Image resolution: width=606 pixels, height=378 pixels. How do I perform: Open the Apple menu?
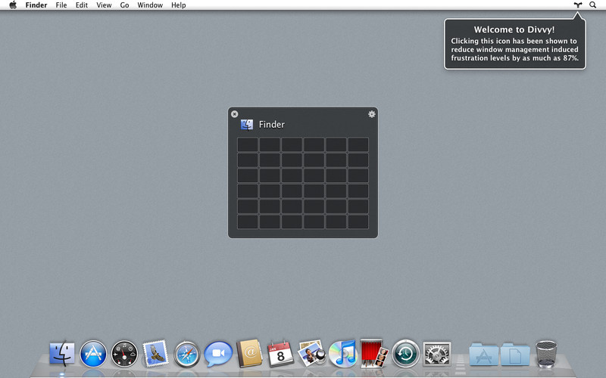pos(13,5)
